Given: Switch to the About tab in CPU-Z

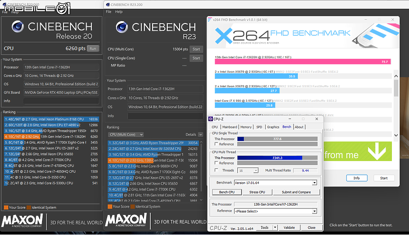Looking at the screenshot, I should coord(299,127).
